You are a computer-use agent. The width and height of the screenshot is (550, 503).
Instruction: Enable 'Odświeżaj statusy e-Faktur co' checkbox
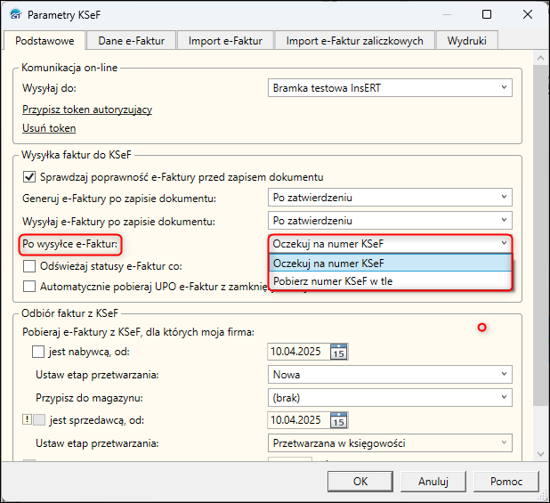click(29, 265)
